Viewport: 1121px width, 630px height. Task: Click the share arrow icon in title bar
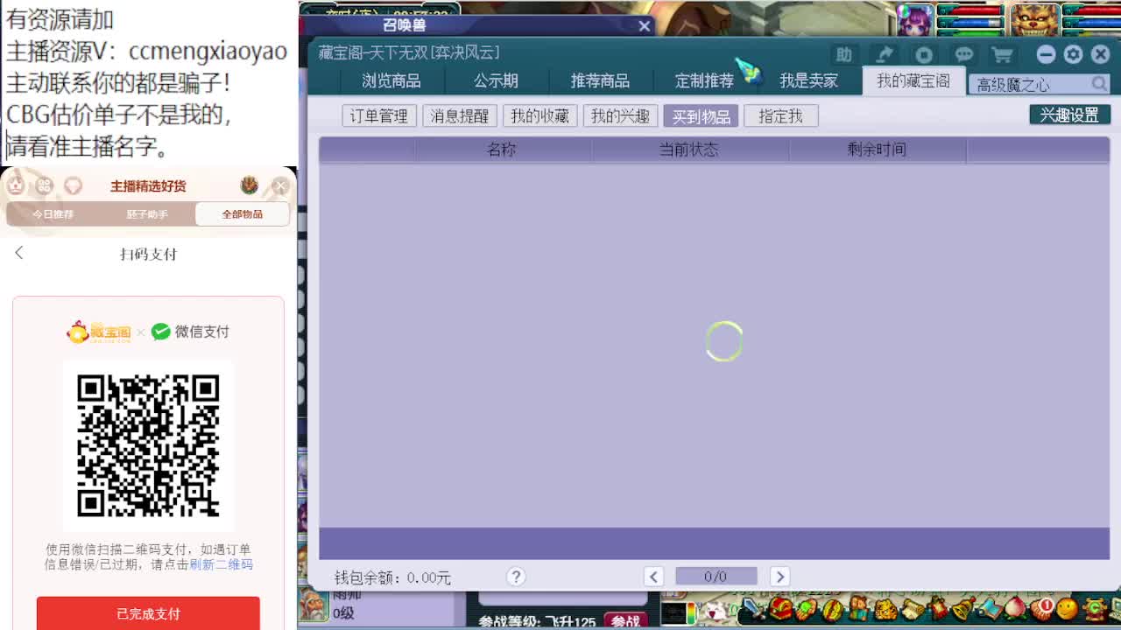(x=885, y=54)
